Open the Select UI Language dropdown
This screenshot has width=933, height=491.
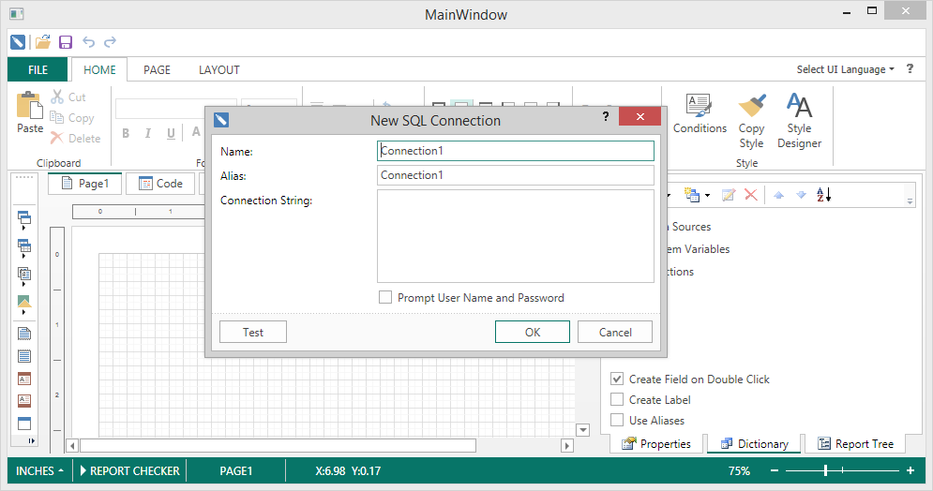click(845, 69)
